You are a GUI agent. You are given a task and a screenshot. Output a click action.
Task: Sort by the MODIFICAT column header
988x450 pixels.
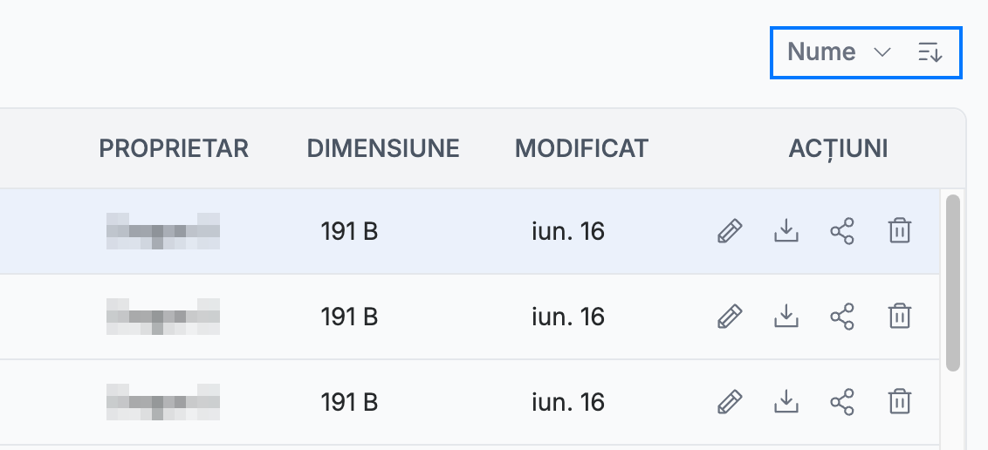point(581,148)
